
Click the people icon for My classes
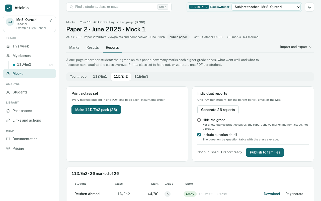pyautogui.click(x=8, y=56)
